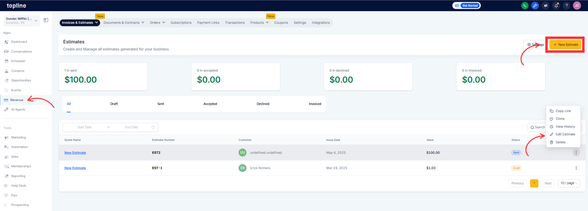Go to Previous page
588x211 pixels.
(x=518, y=183)
